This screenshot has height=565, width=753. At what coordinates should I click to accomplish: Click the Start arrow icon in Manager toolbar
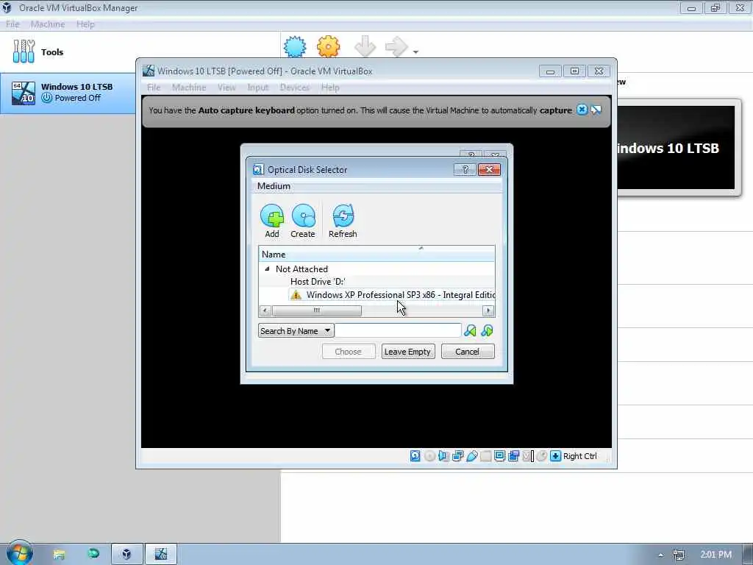(x=396, y=46)
